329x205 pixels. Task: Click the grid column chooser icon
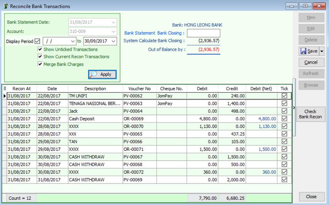pos(4,88)
